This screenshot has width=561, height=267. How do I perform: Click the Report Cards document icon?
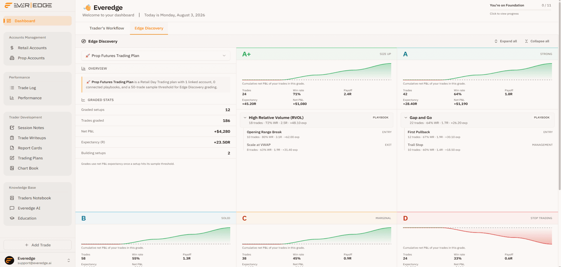[x=12, y=148]
